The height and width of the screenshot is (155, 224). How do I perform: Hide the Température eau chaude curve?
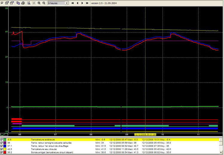tap(2, 149)
